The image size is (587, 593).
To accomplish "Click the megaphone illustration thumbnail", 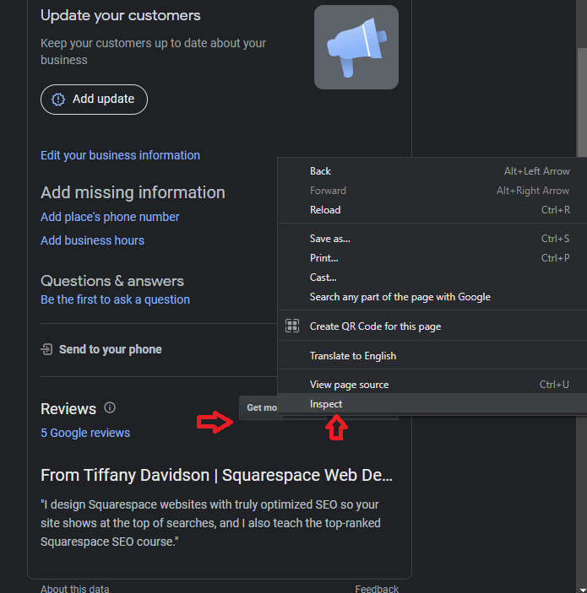I will tap(356, 47).
